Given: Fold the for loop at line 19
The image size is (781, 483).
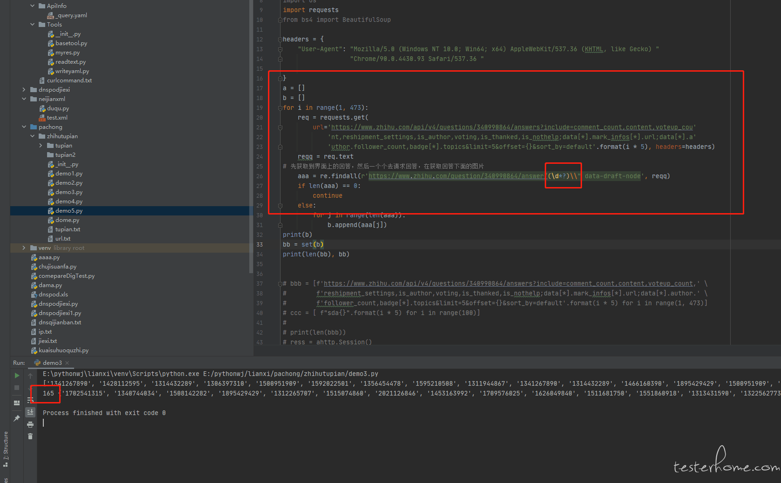Looking at the screenshot, I should pyautogui.click(x=280, y=108).
